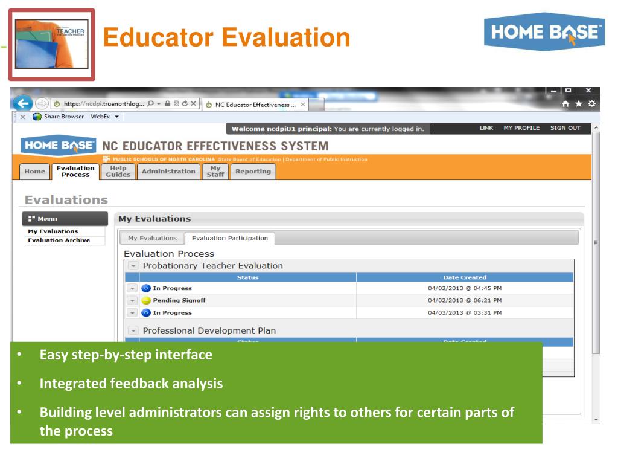618x464 pixels.
Task: Expand row dropdown for Pending Signoff evaluation
Action: [132, 301]
